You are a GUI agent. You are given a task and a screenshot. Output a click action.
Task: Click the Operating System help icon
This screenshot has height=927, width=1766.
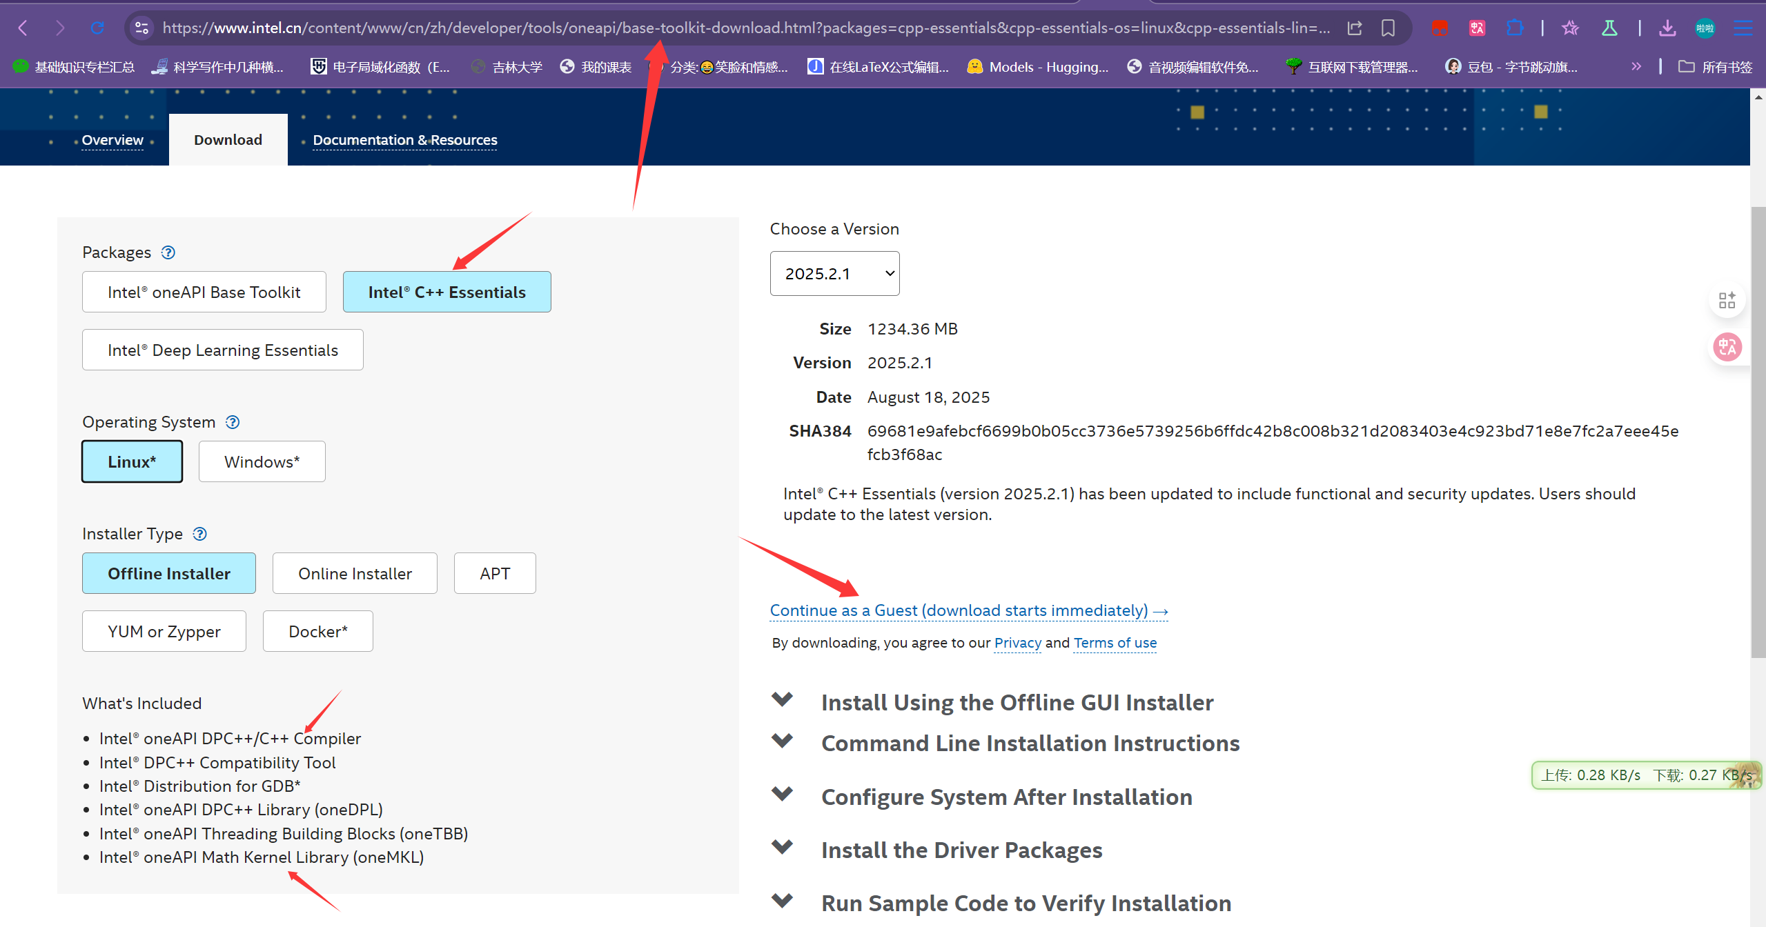tap(233, 422)
